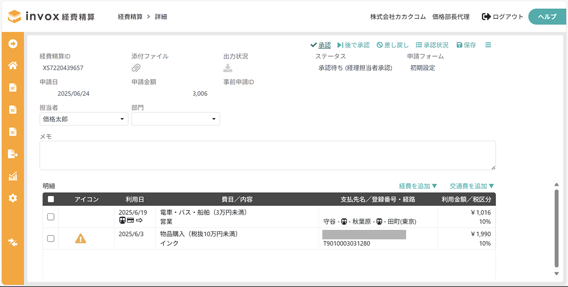Click the 初期設定 form value

point(423,68)
